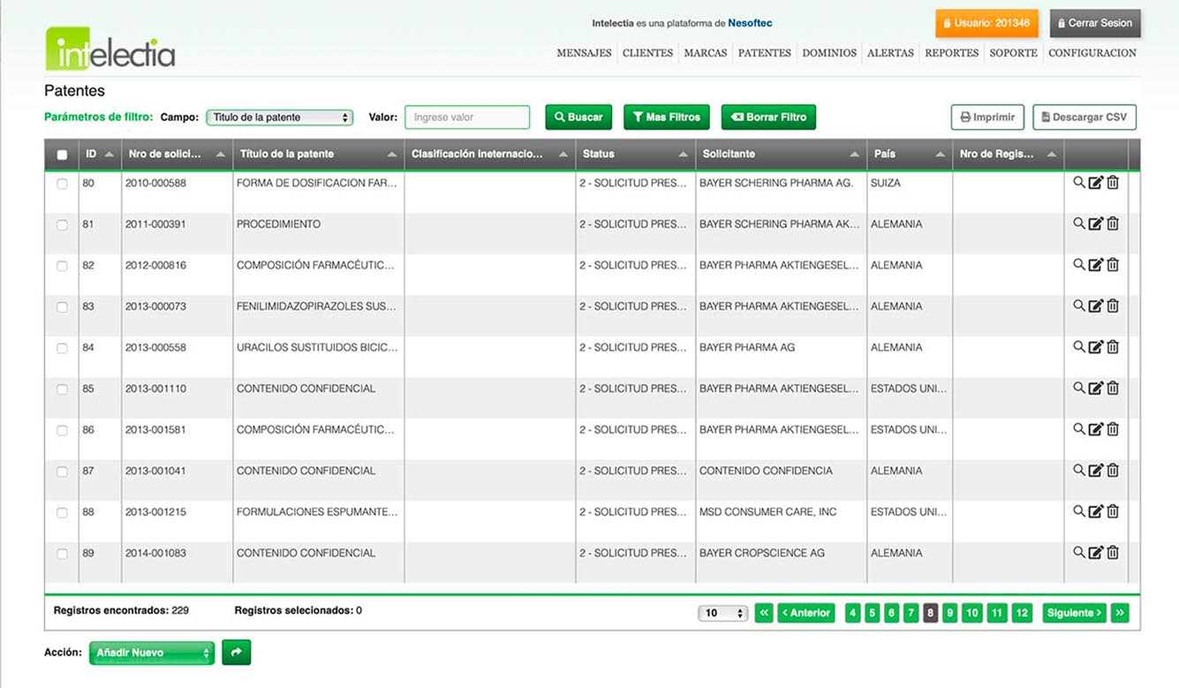Expand the Acción Añadir Nuevo dropdown

pyautogui.click(x=152, y=653)
